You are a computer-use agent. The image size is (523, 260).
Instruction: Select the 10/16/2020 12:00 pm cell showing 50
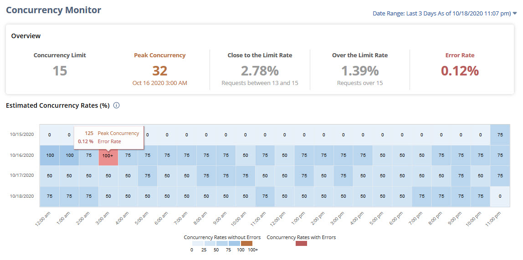(285, 155)
